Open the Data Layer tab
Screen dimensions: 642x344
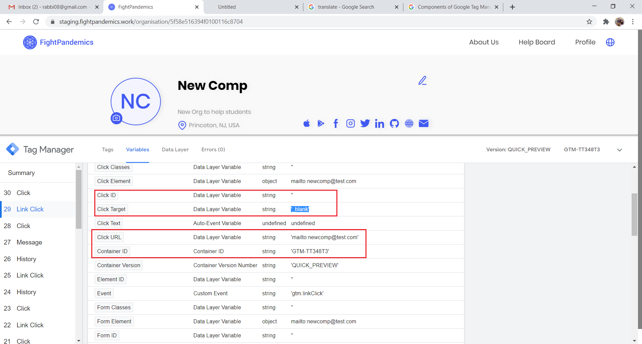coord(175,150)
